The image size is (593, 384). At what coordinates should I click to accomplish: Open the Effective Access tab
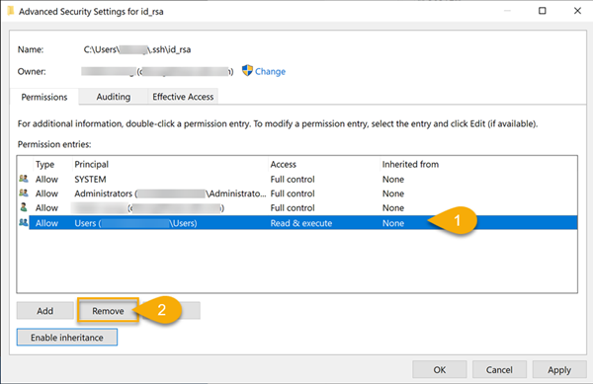click(183, 97)
